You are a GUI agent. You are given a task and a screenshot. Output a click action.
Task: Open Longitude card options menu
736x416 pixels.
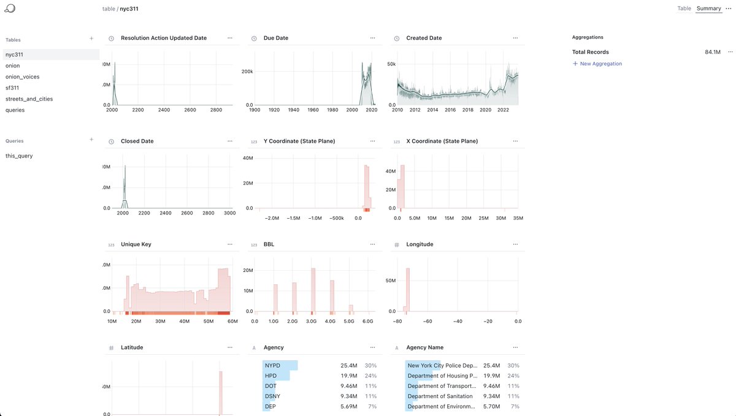tap(515, 244)
